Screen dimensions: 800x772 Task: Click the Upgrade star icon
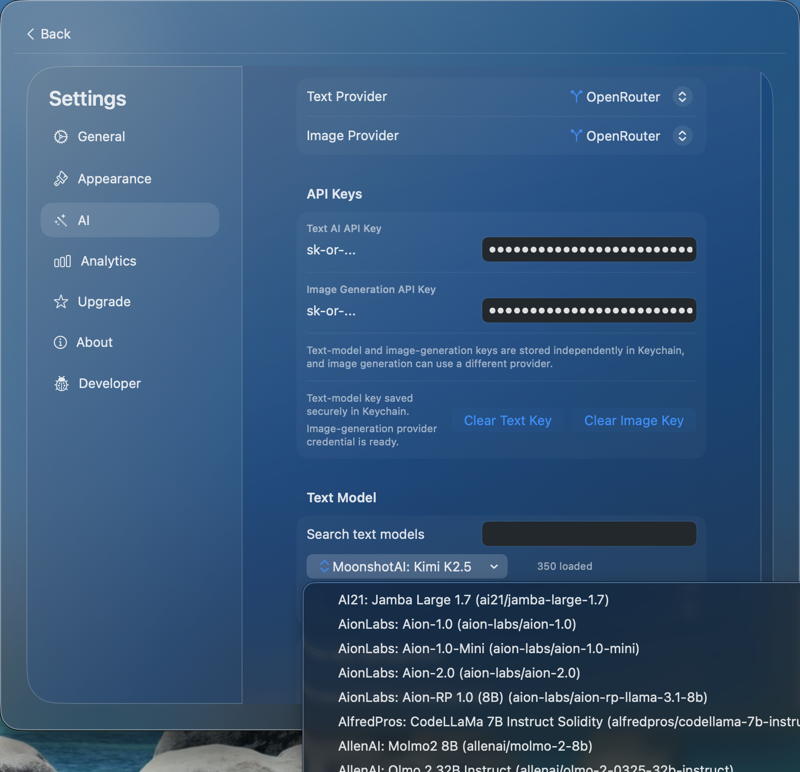(x=61, y=302)
